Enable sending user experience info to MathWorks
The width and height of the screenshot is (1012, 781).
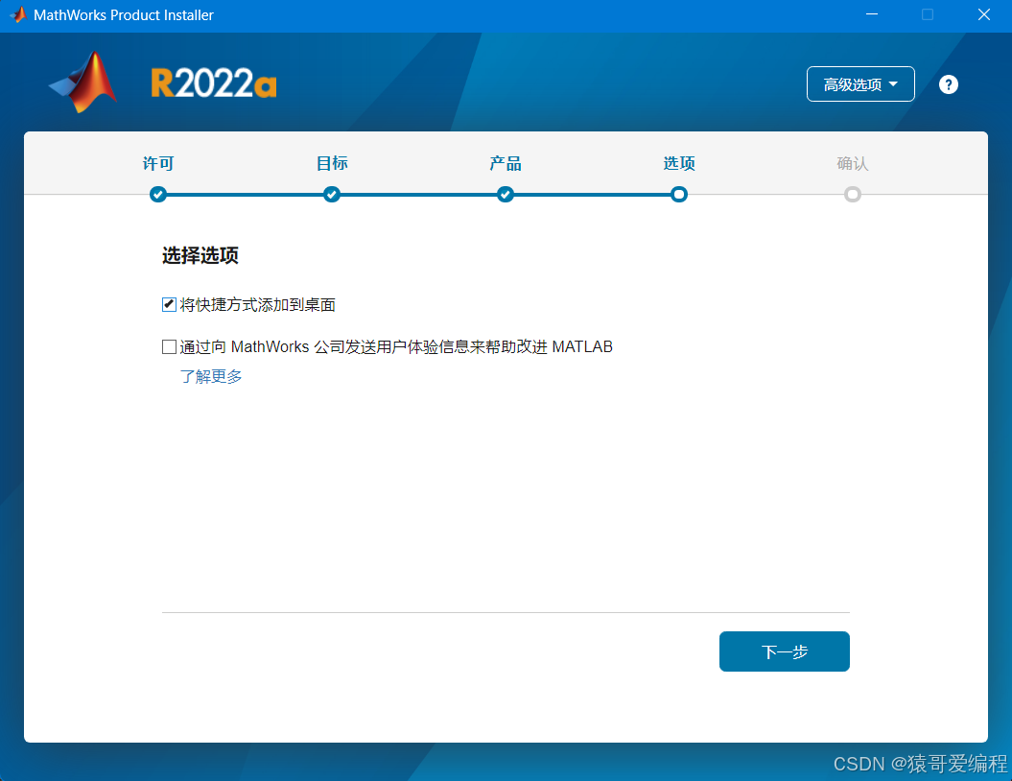[x=169, y=347]
